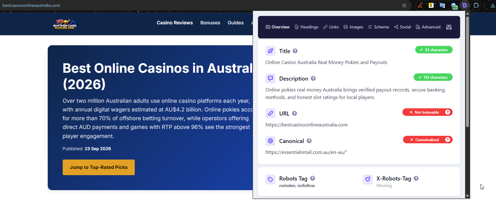Click the Best Online Casino Australia logo
The height and width of the screenshot is (202, 496).
[x=65, y=24]
